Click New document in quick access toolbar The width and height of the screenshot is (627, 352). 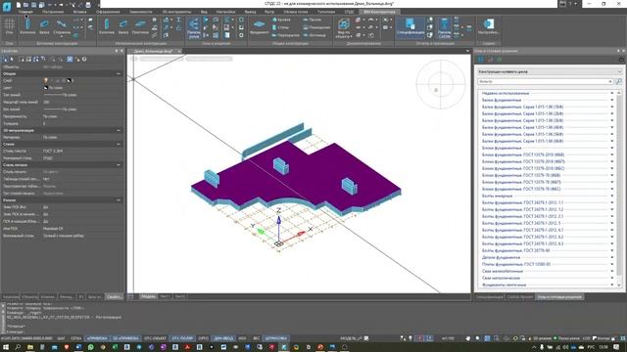coord(18,5)
